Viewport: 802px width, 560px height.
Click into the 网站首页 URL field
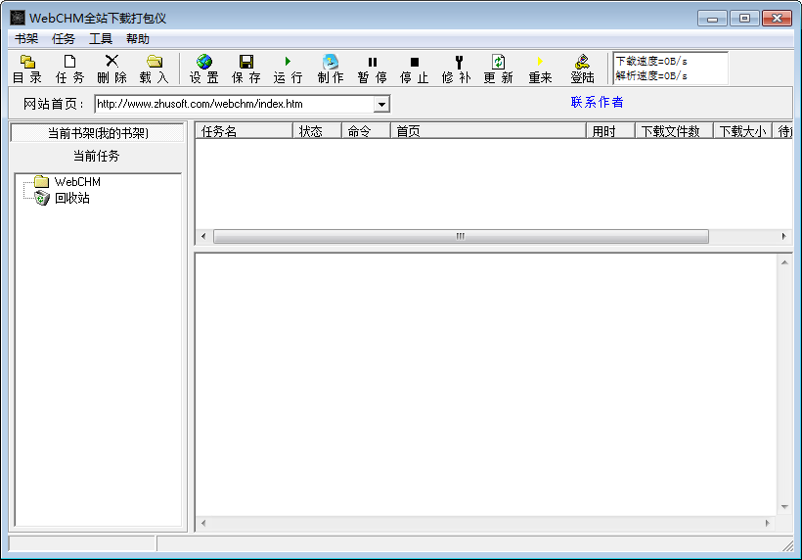click(236, 104)
